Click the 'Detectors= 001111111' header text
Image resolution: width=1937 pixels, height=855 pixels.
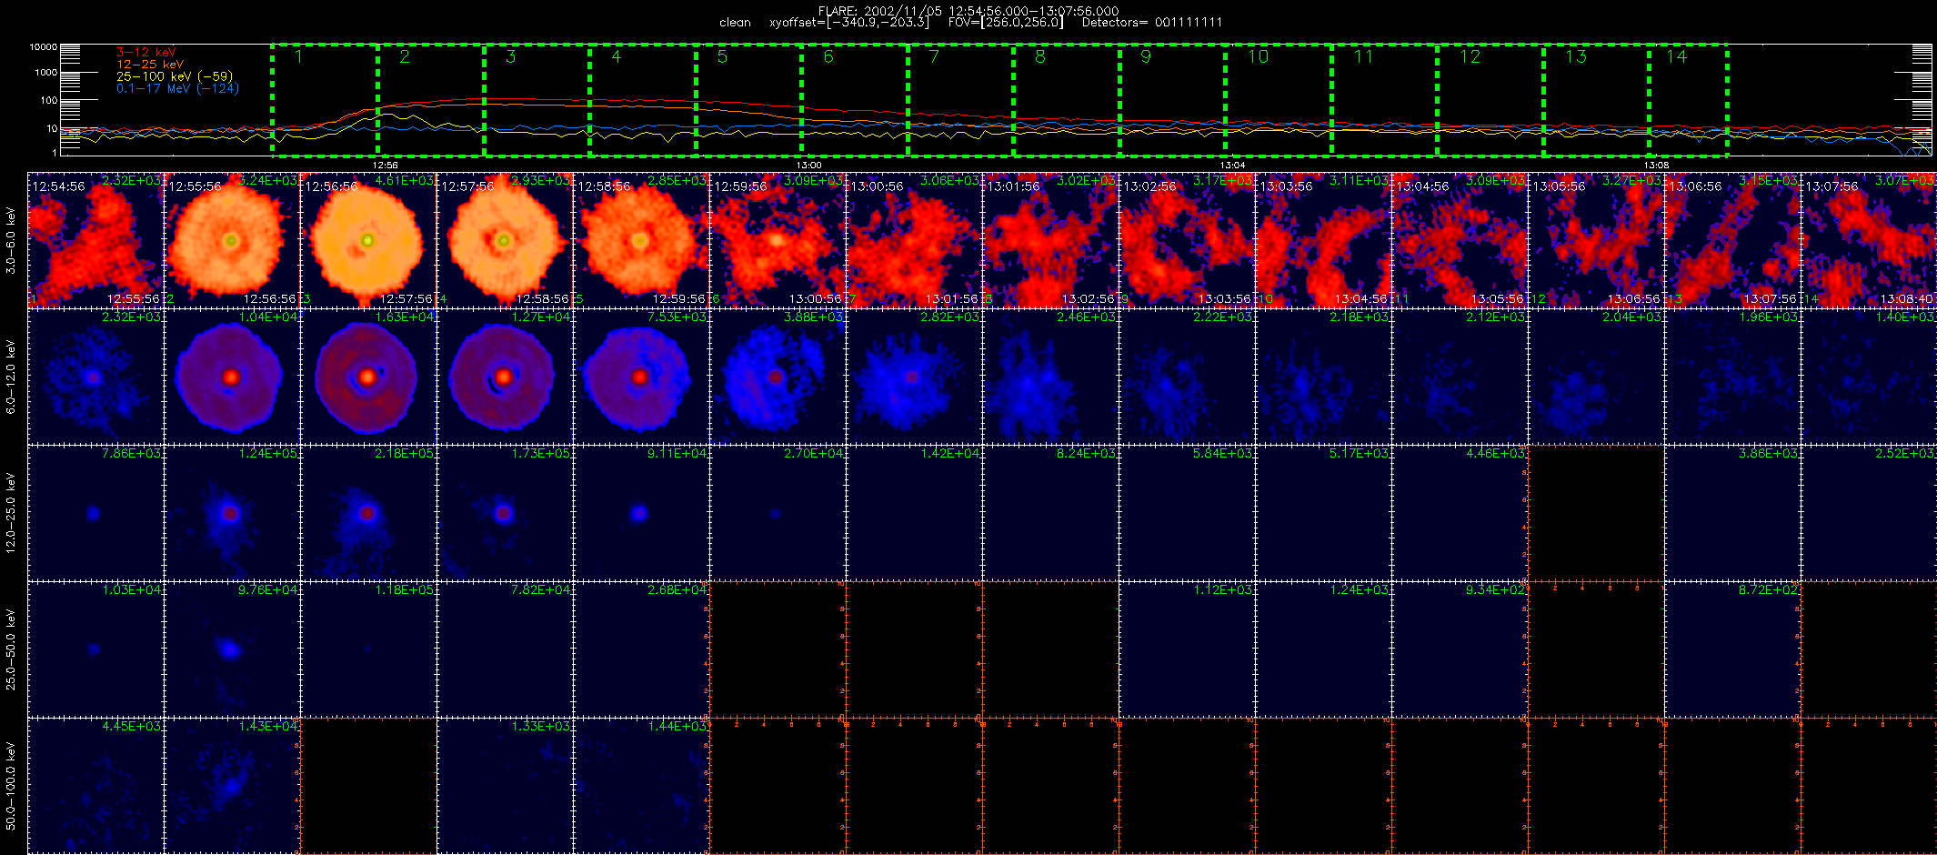pyautogui.click(x=1152, y=23)
